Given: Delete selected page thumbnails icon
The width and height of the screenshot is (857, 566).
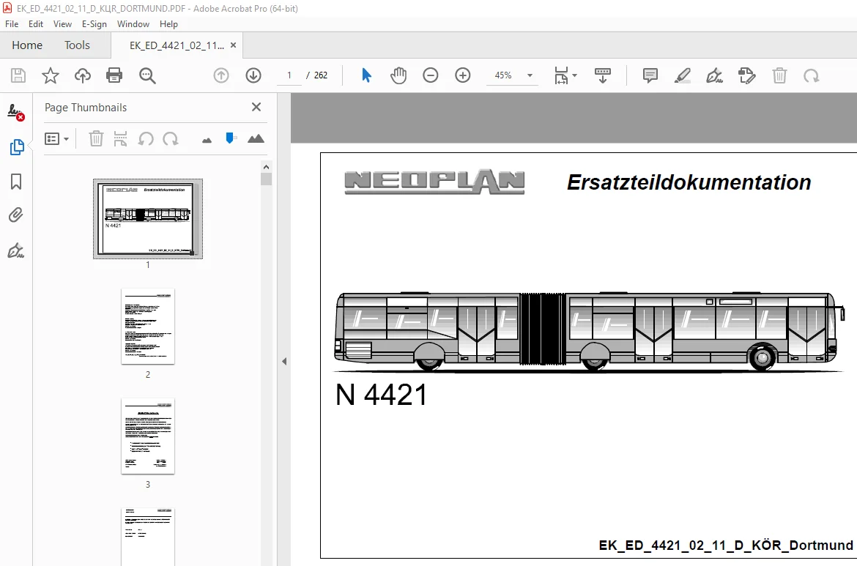Looking at the screenshot, I should point(96,139).
